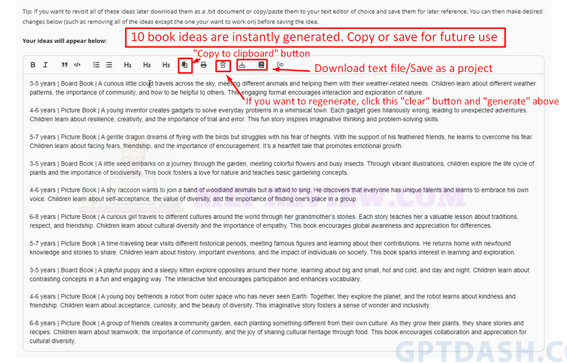Toggle bold formatting in the editor toolbar
Viewport: 567px width, 363px height.
click(x=33, y=65)
